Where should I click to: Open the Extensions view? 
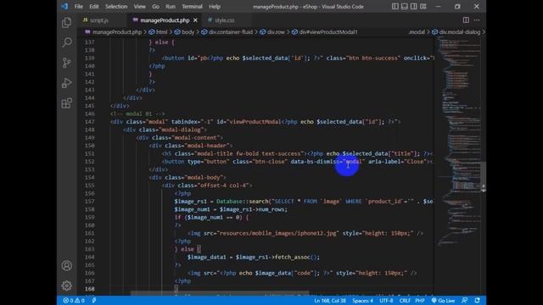[66, 103]
